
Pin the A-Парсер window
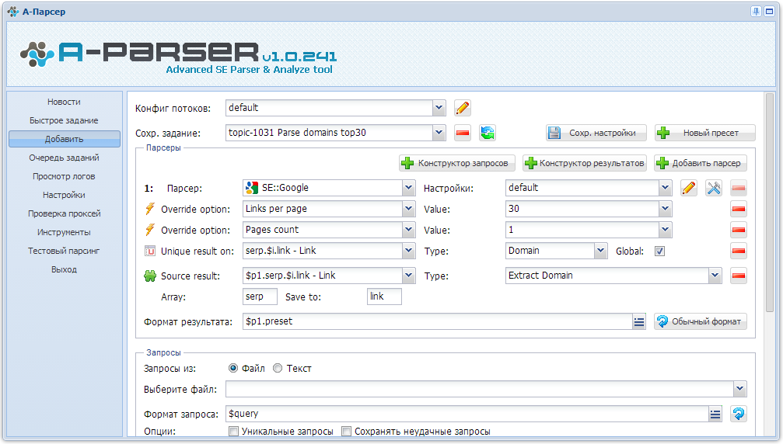(x=756, y=12)
